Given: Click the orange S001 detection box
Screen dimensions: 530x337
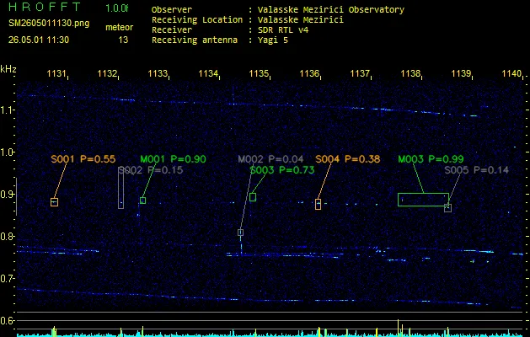Looking at the screenshot, I should [54, 202].
